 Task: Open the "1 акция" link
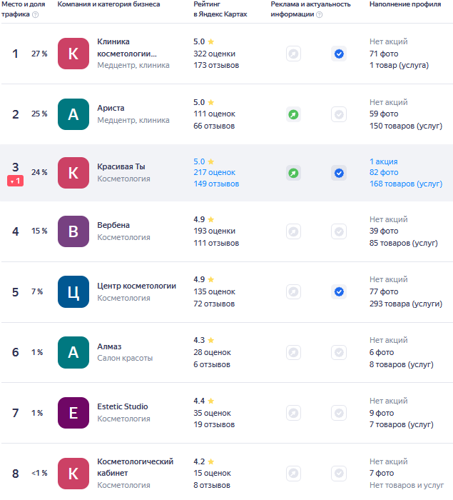click(384, 161)
